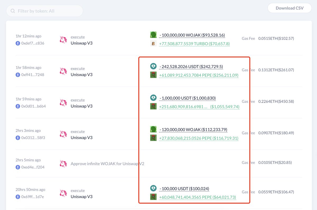Select the -100,000 USDT ($100,024) amount

coord(184,189)
